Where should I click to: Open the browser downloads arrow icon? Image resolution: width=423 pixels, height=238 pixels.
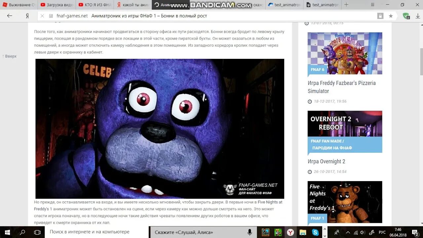click(x=418, y=16)
